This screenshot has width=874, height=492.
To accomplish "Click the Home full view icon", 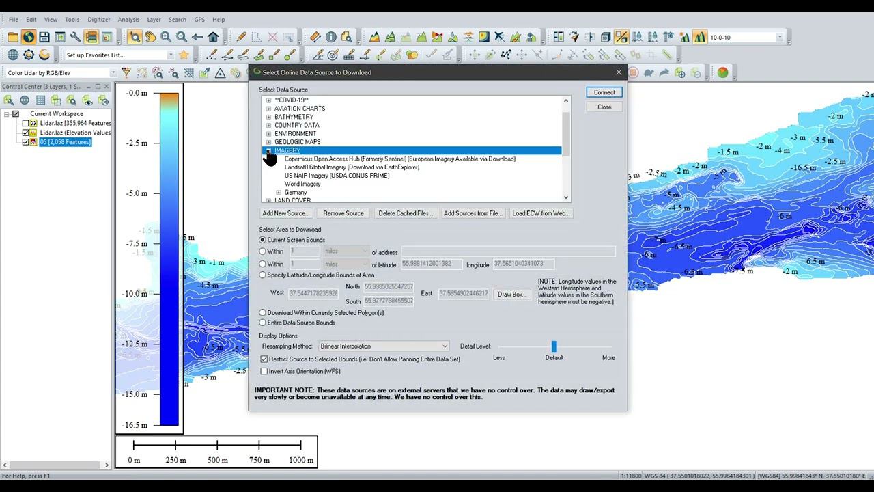I will 213,37.
